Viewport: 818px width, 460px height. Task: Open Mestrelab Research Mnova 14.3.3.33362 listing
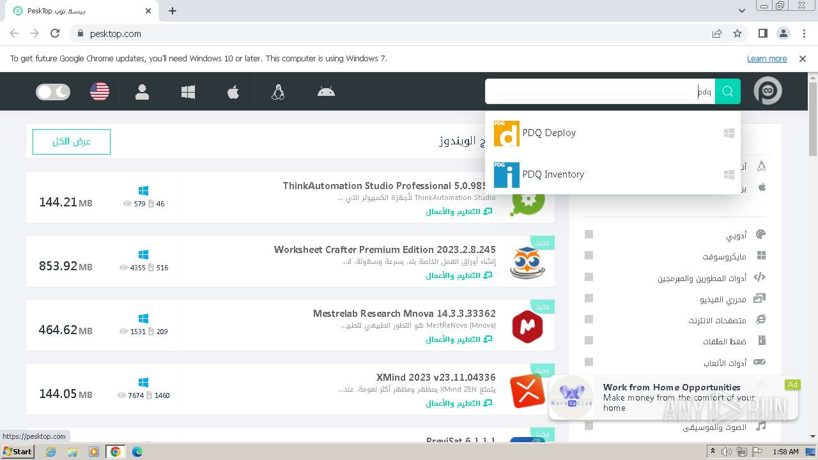(x=405, y=314)
